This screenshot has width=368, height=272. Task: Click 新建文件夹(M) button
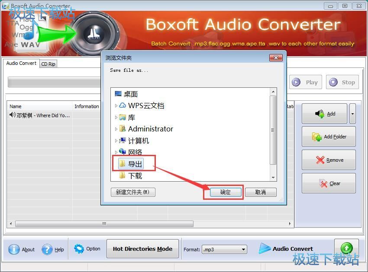pyautogui.click(x=133, y=192)
